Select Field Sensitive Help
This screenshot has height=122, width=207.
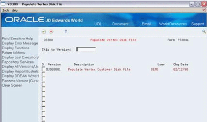point(17,39)
